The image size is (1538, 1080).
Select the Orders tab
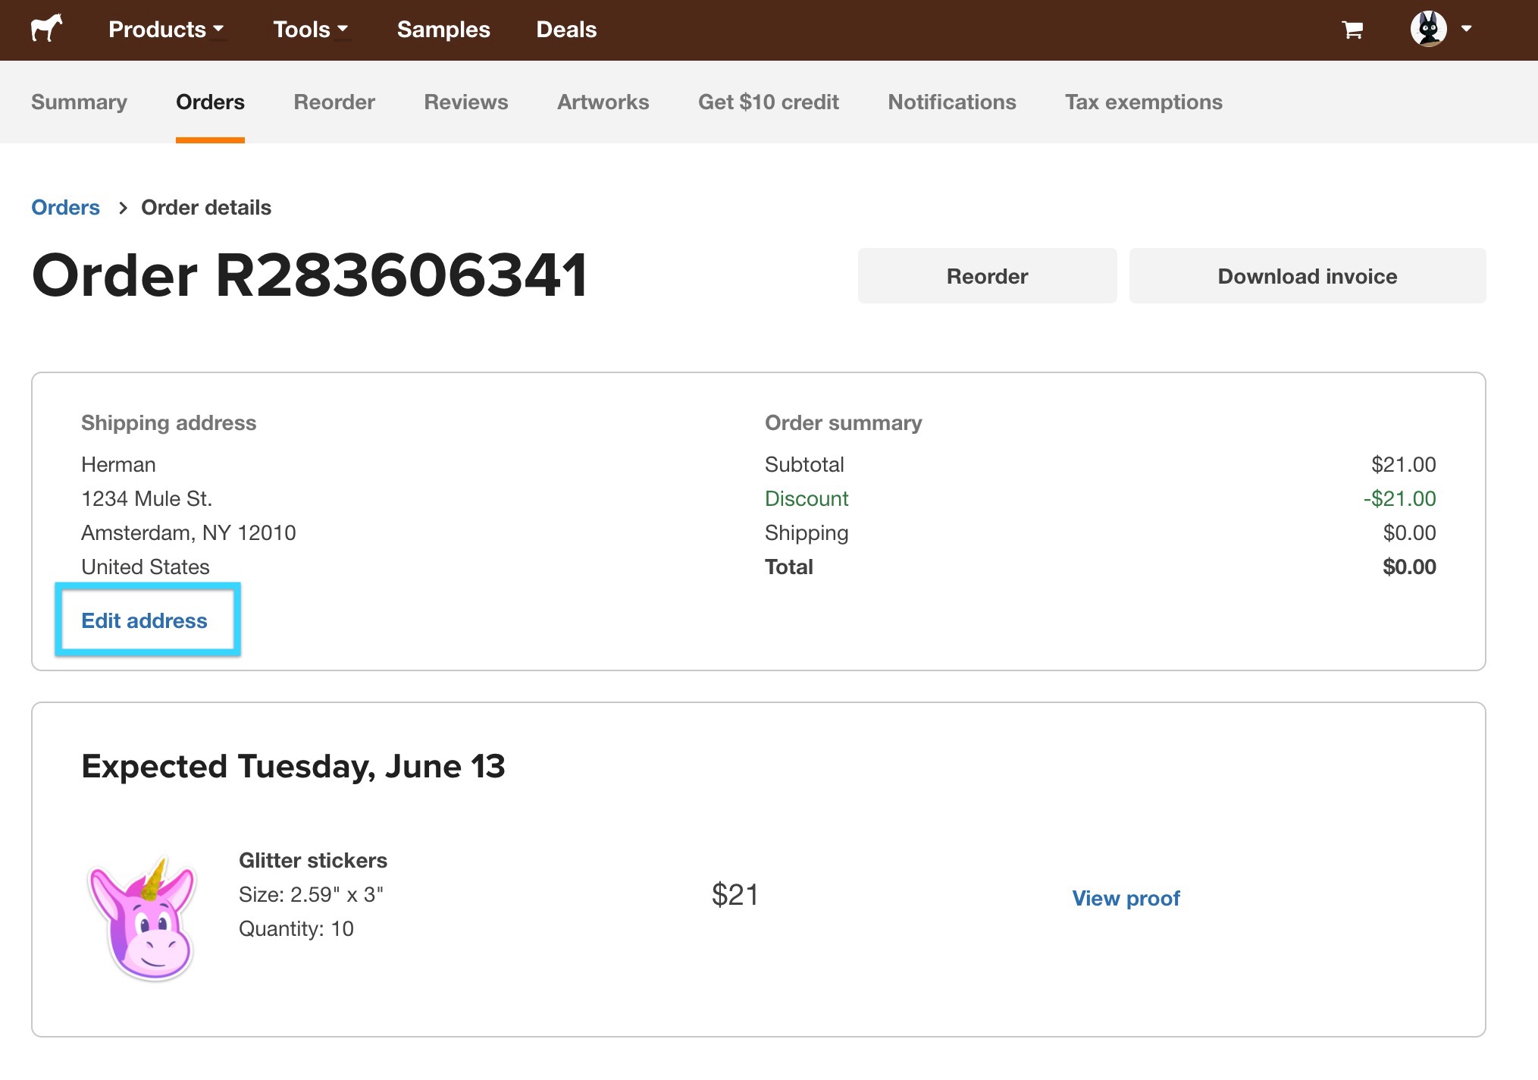pyautogui.click(x=210, y=102)
